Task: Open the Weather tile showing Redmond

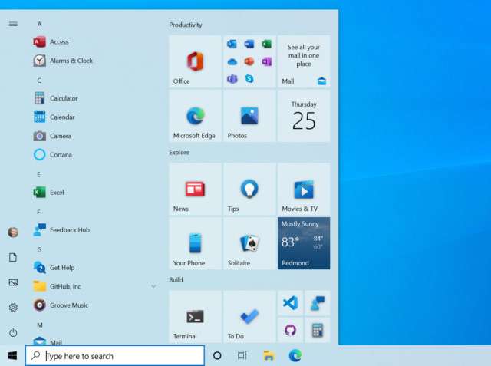Action: tap(304, 243)
